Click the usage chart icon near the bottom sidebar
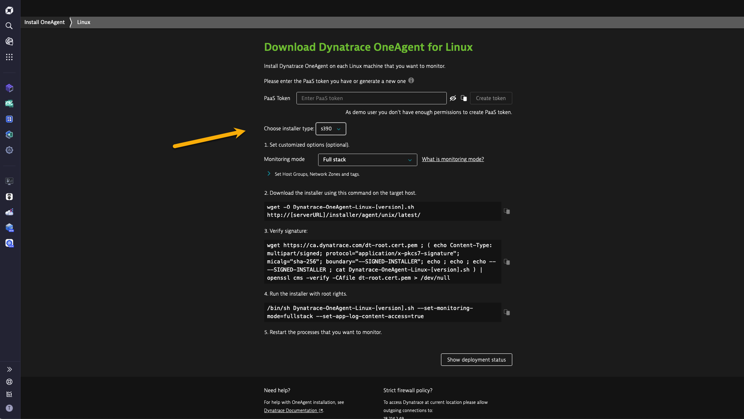This screenshot has width=744, height=419. click(9, 394)
